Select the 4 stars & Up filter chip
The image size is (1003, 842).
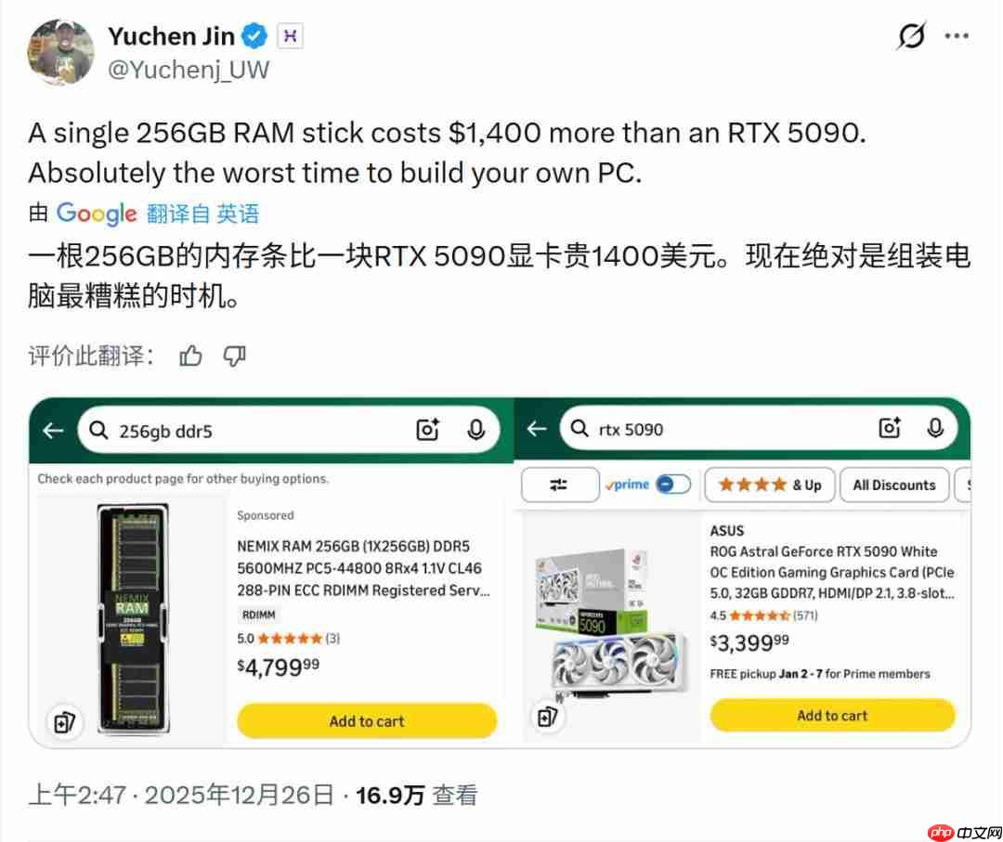769,485
